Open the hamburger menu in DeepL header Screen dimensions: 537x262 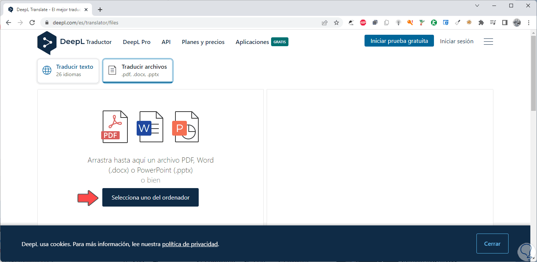point(488,42)
